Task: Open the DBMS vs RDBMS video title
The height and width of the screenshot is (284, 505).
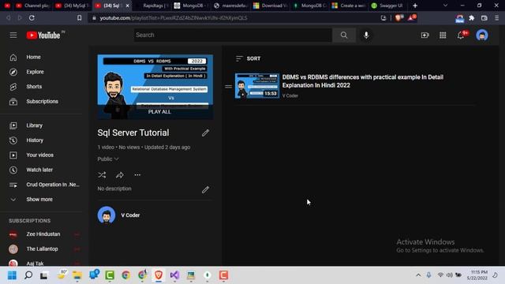Action: point(363,81)
